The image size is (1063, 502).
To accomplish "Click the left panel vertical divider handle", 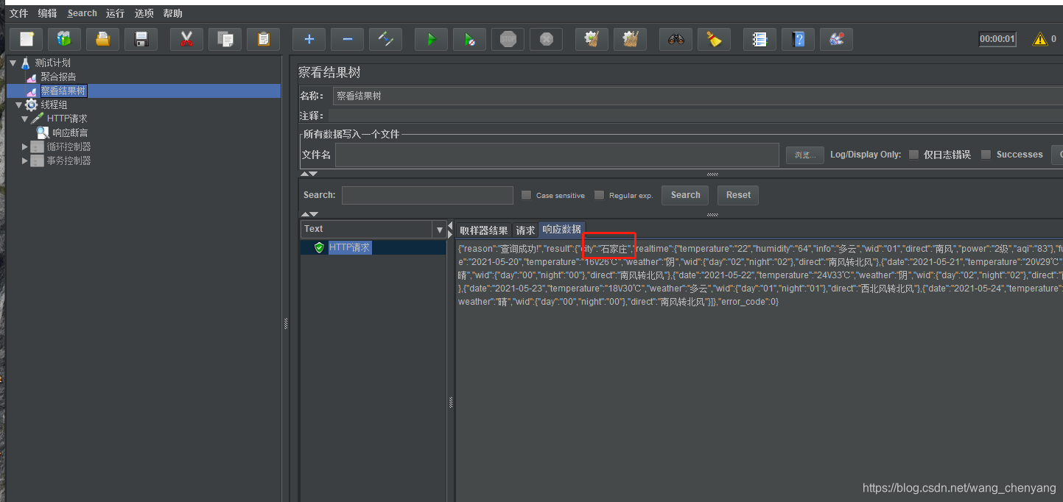I will click(286, 324).
